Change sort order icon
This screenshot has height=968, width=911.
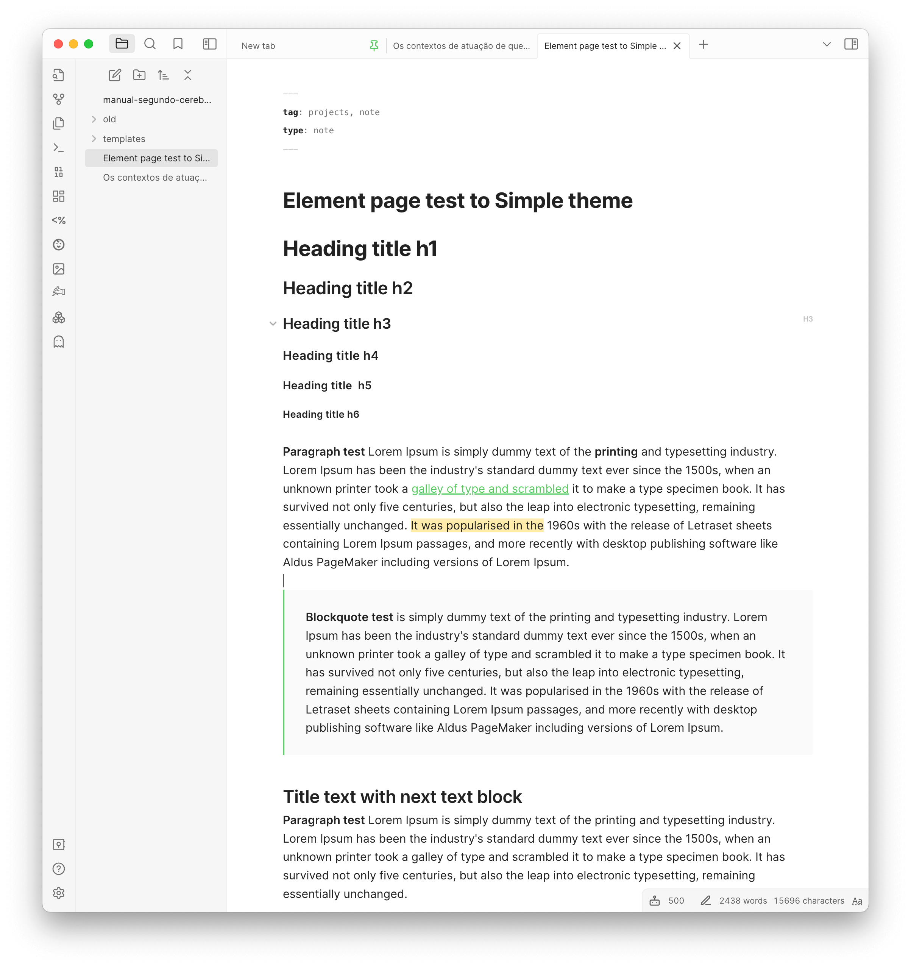(164, 75)
